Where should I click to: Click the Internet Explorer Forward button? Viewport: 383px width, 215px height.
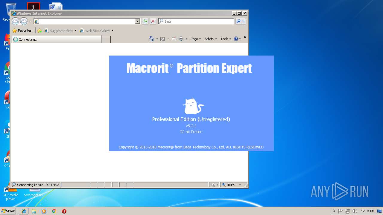pyautogui.click(x=24, y=21)
